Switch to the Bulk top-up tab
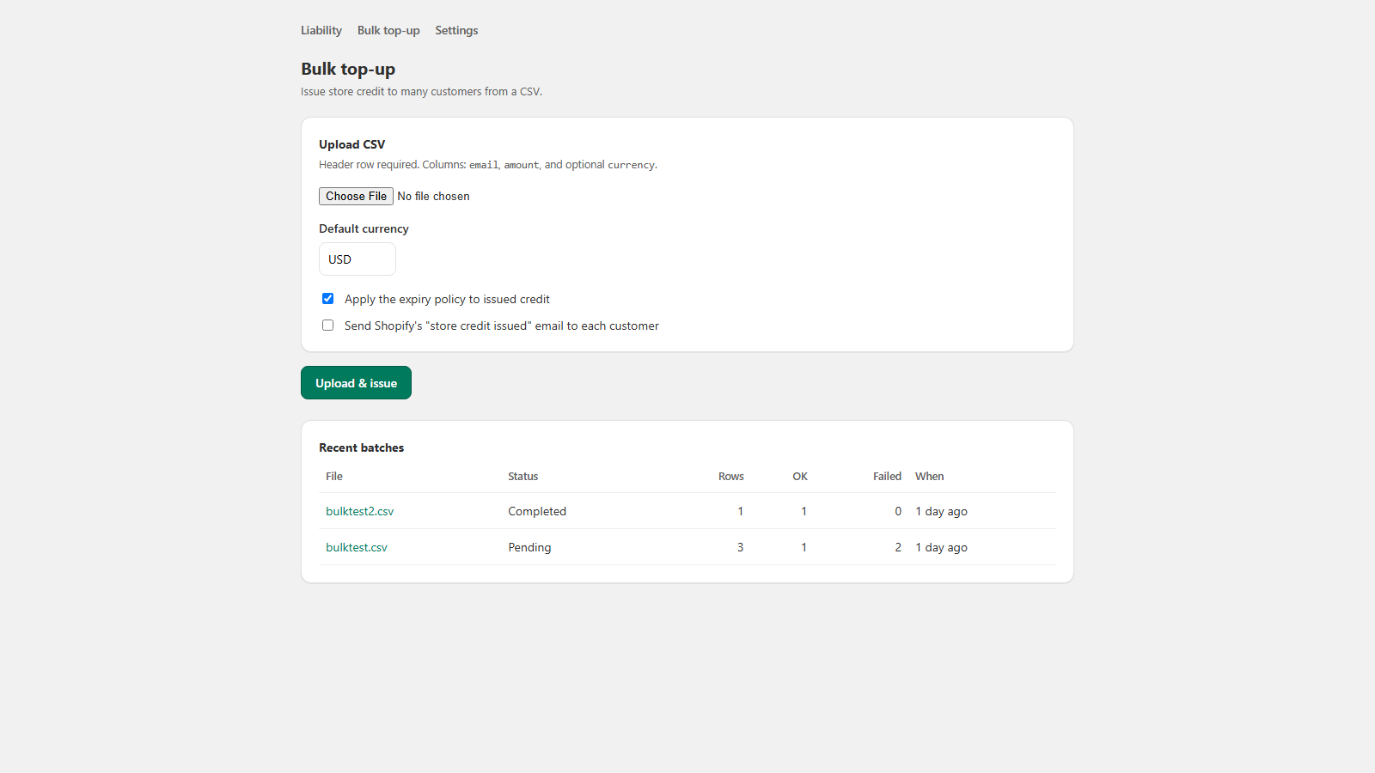The height and width of the screenshot is (773, 1375). [x=388, y=30]
